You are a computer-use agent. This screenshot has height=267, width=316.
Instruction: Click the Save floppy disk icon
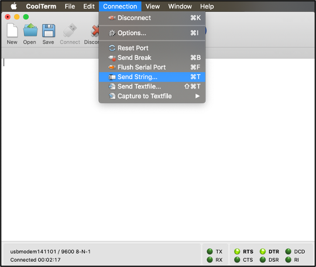[49, 30]
